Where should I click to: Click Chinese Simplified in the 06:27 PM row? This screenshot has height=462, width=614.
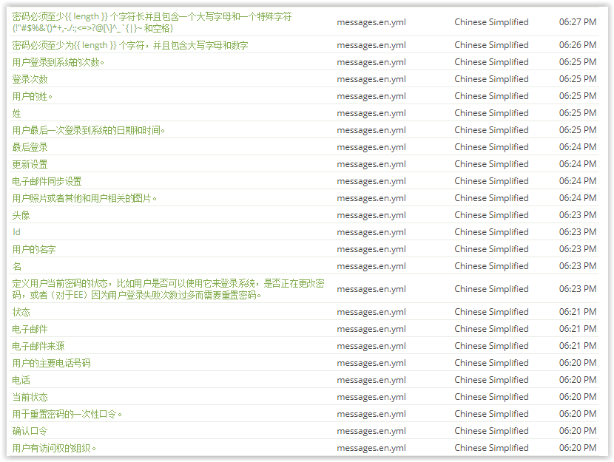pos(491,22)
